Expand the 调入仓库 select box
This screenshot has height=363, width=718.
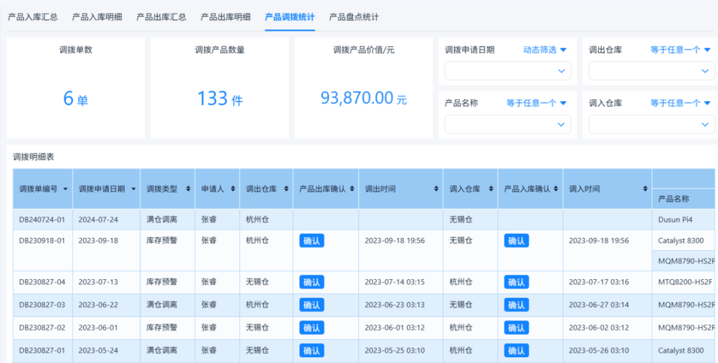click(652, 124)
